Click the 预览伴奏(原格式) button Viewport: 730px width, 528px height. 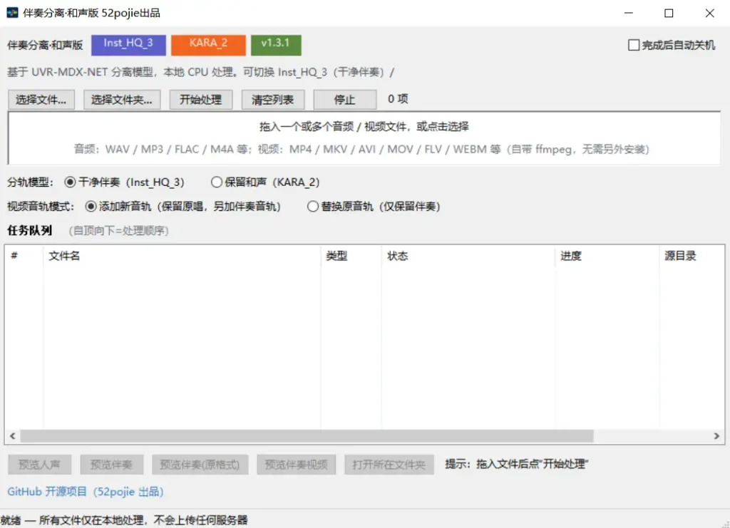tap(200, 465)
